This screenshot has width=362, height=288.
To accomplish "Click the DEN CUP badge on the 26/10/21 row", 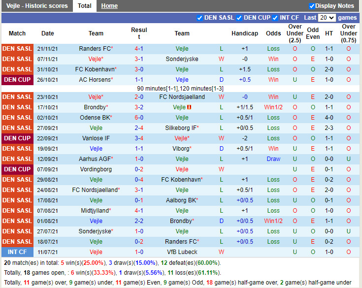I will [17, 80].
